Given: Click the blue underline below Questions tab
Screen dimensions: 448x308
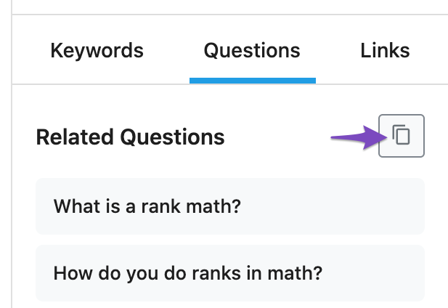Looking at the screenshot, I should pyautogui.click(x=252, y=81).
